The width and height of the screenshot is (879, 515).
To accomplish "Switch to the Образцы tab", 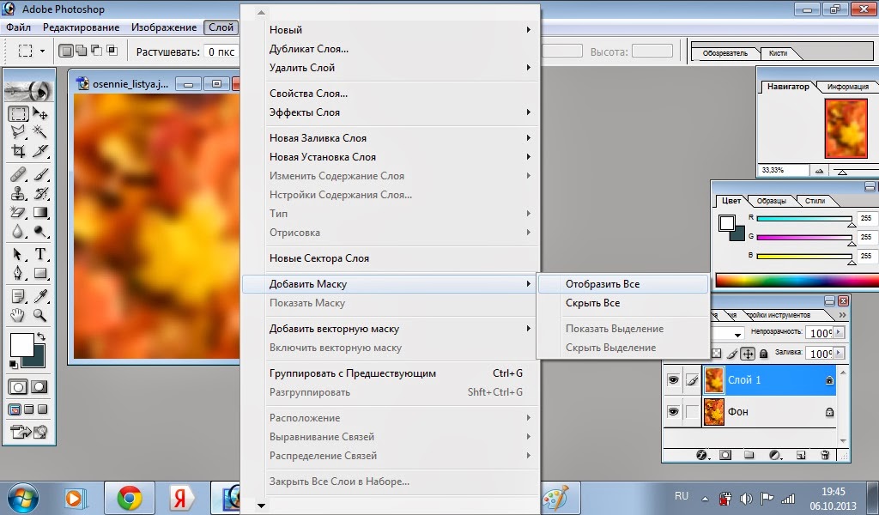I will pyautogui.click(x=772, y=201).
